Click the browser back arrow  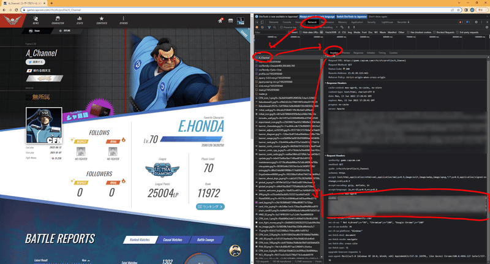pyautogui.click(x=4, y=10)
